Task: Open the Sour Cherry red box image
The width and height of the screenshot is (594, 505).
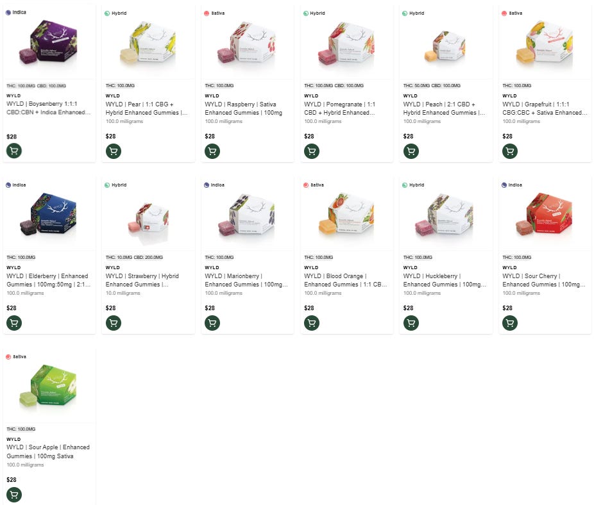Action: click(x=545, y=214)
